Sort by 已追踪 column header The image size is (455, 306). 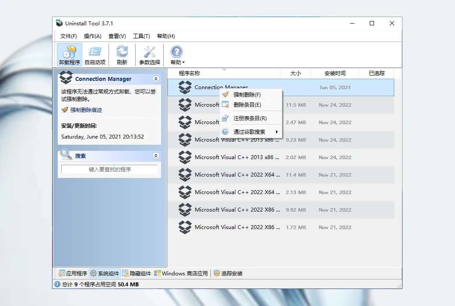click(x=377, y=73)
